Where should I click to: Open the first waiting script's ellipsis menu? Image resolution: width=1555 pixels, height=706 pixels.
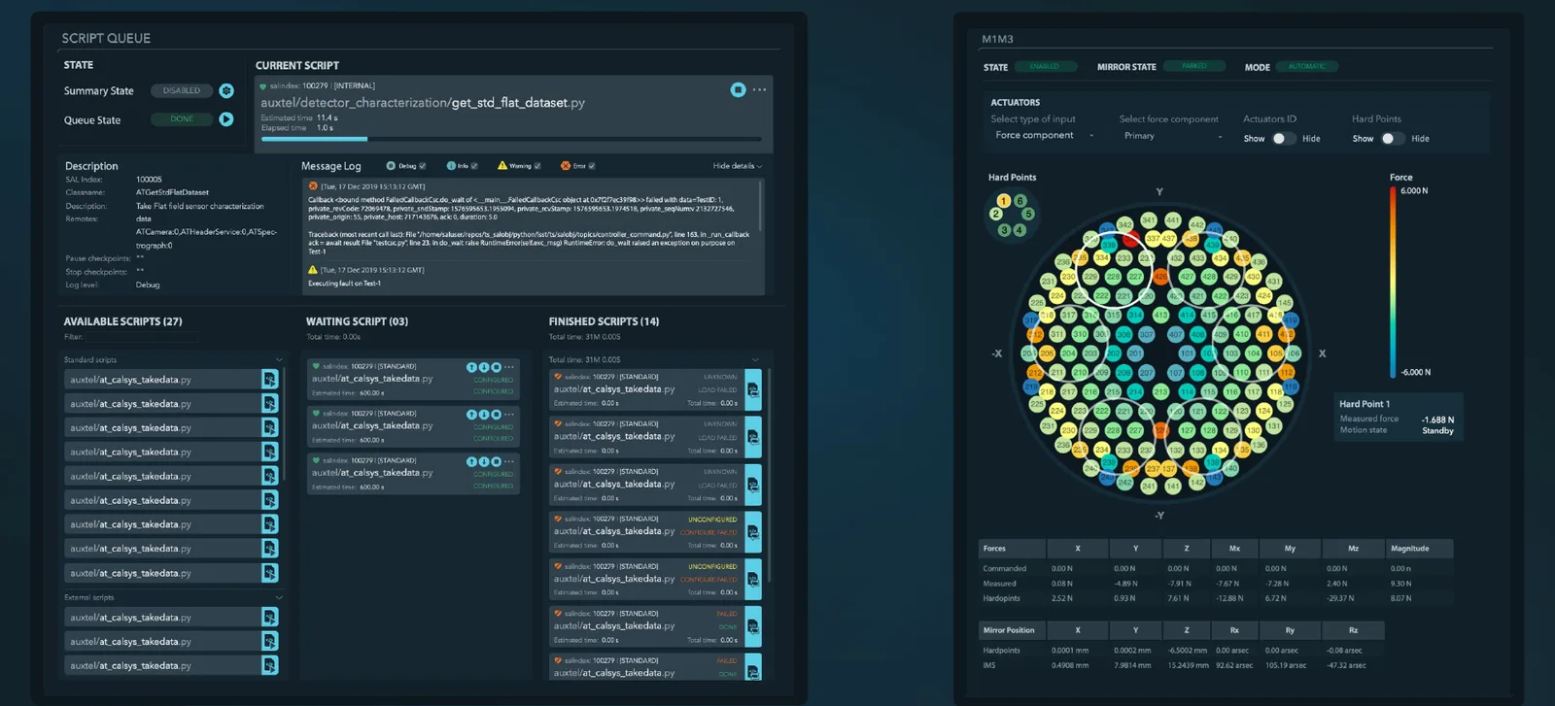click(509, 367)
